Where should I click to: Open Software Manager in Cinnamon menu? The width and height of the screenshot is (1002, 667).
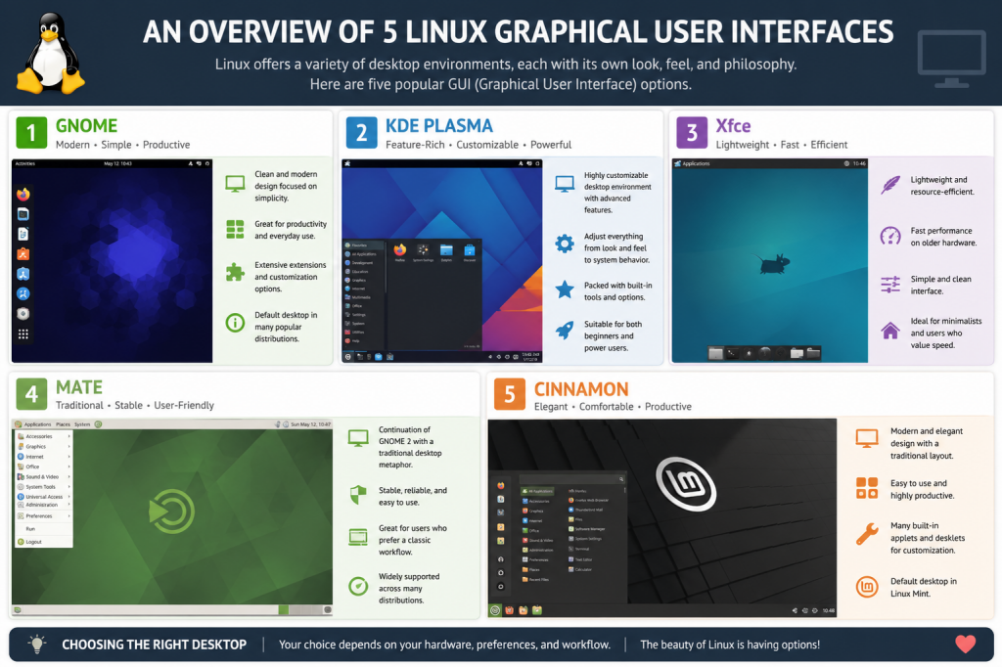pos(587,529)
